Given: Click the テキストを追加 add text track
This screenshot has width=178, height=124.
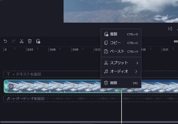Looking at the screenshot, I should pyautogui.click(x=28, y=74).
